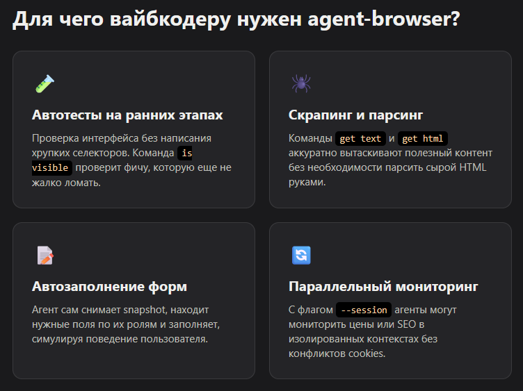Click the word "руками." in scraping card
Viewport: 523px width, 391px height.
307,182
